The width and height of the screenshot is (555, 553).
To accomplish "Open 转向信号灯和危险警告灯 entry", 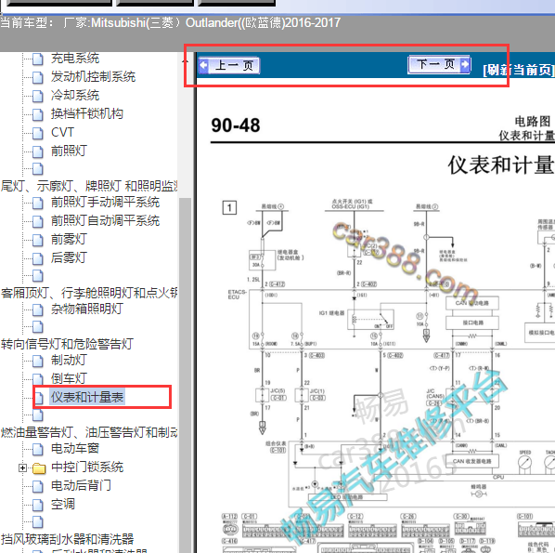I will coord(67,344).
